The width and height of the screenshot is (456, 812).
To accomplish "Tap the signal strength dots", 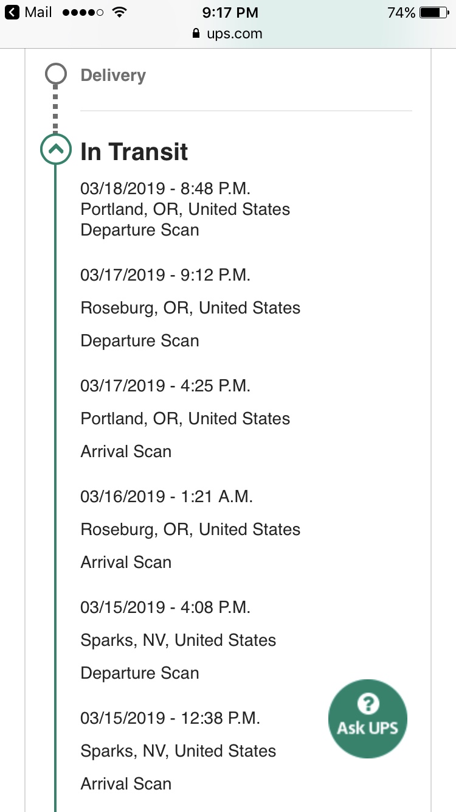I will pos(82,12).
